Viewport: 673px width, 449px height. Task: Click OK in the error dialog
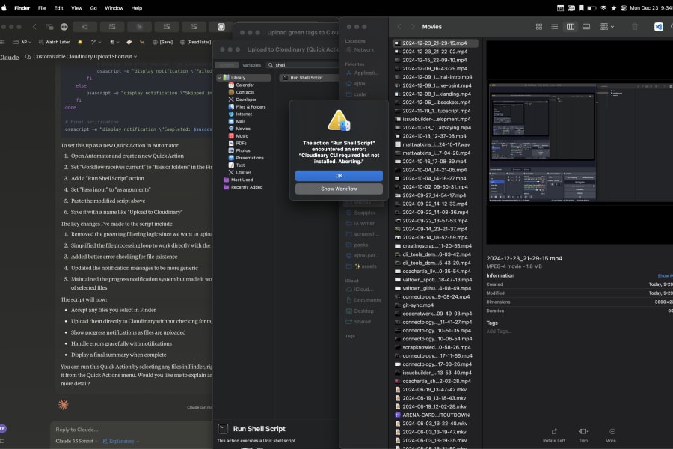[339, 176]
